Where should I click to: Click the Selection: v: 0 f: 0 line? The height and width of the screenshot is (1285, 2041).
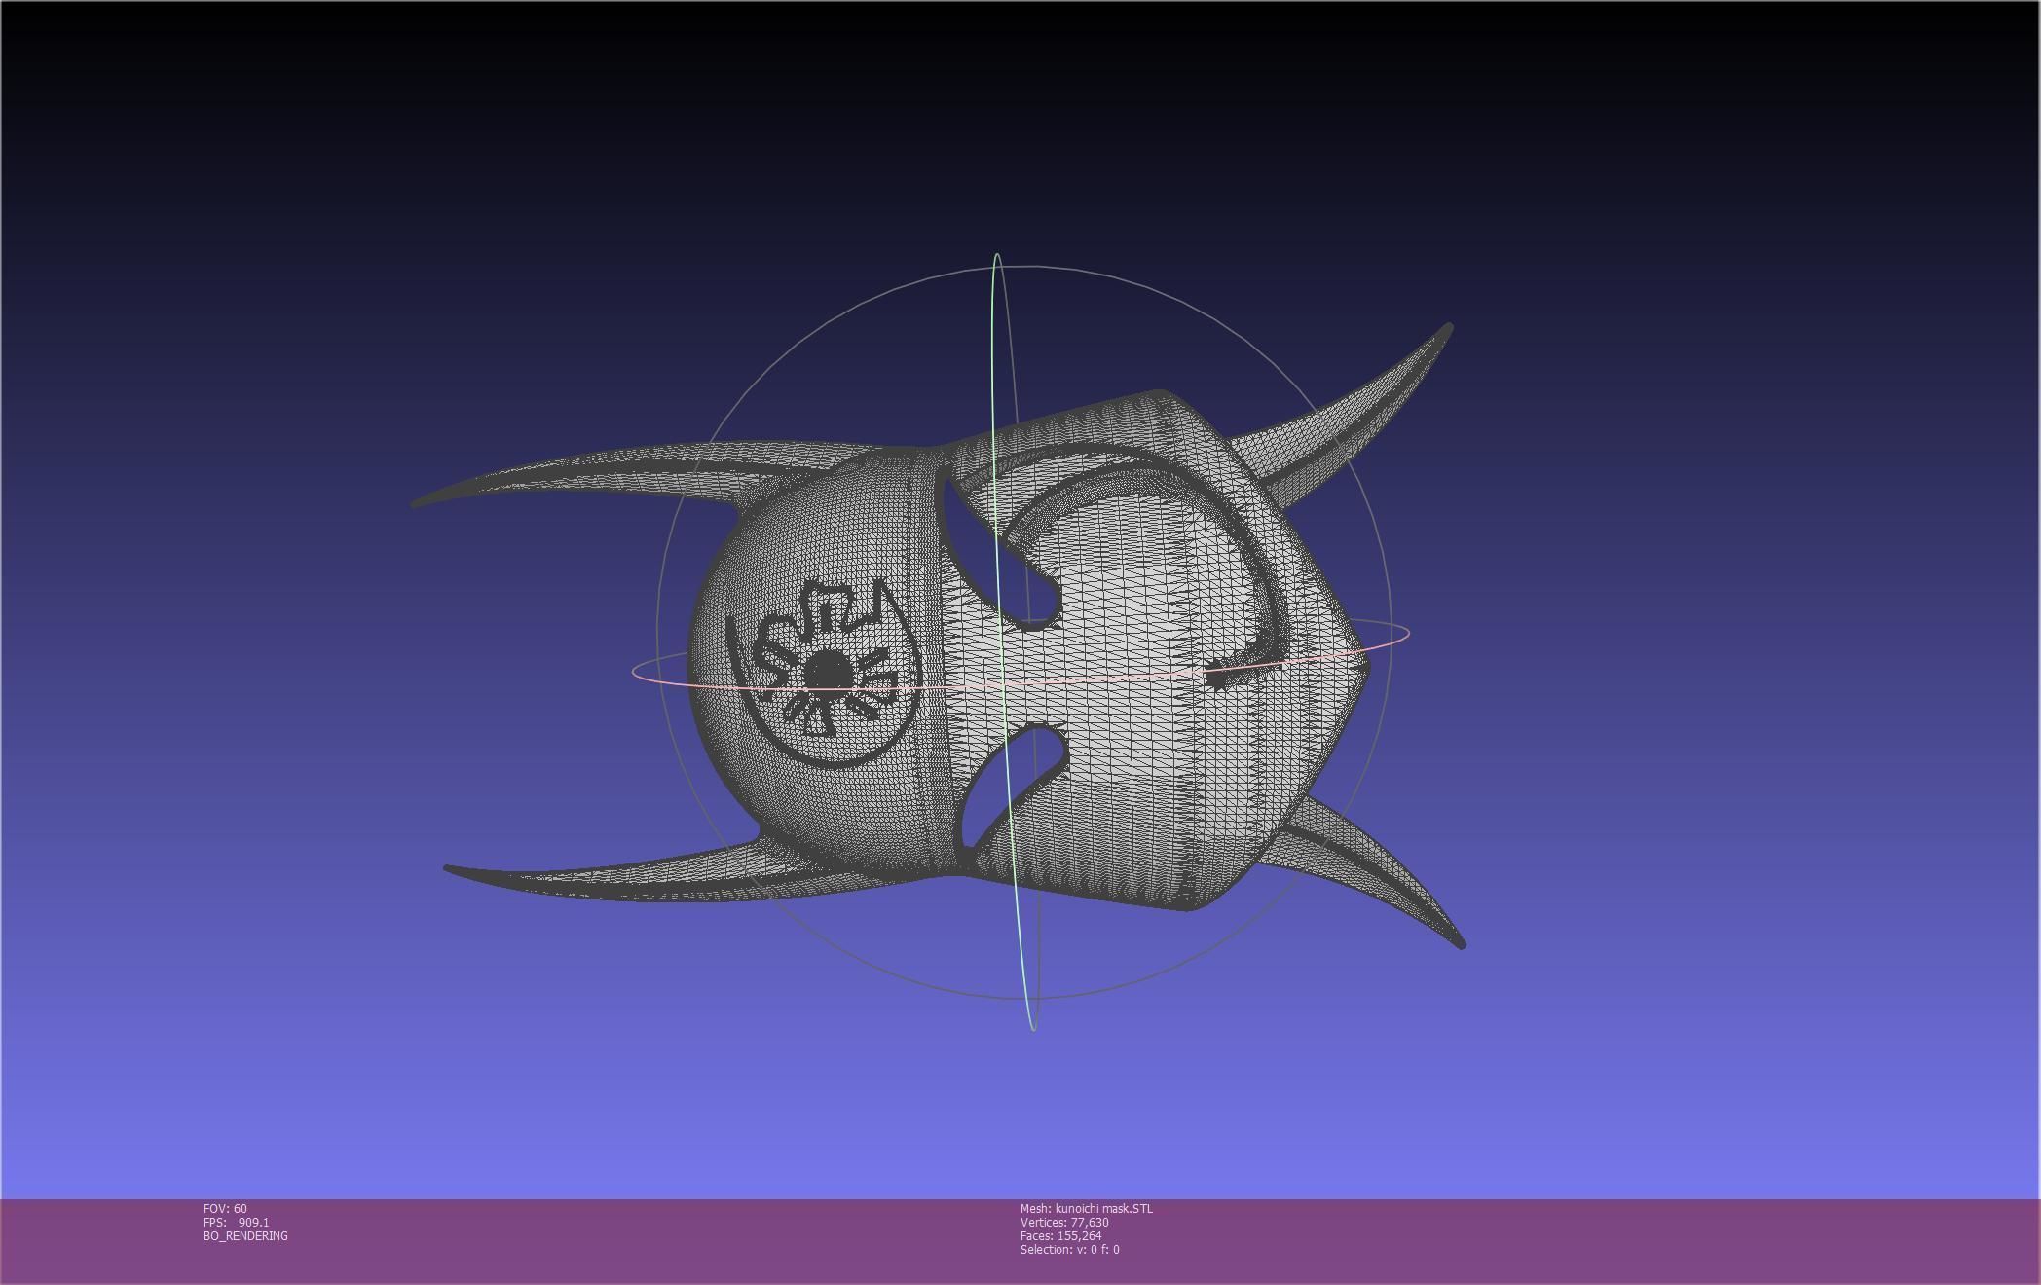pyautogui.click(x=1069, y=1250)
